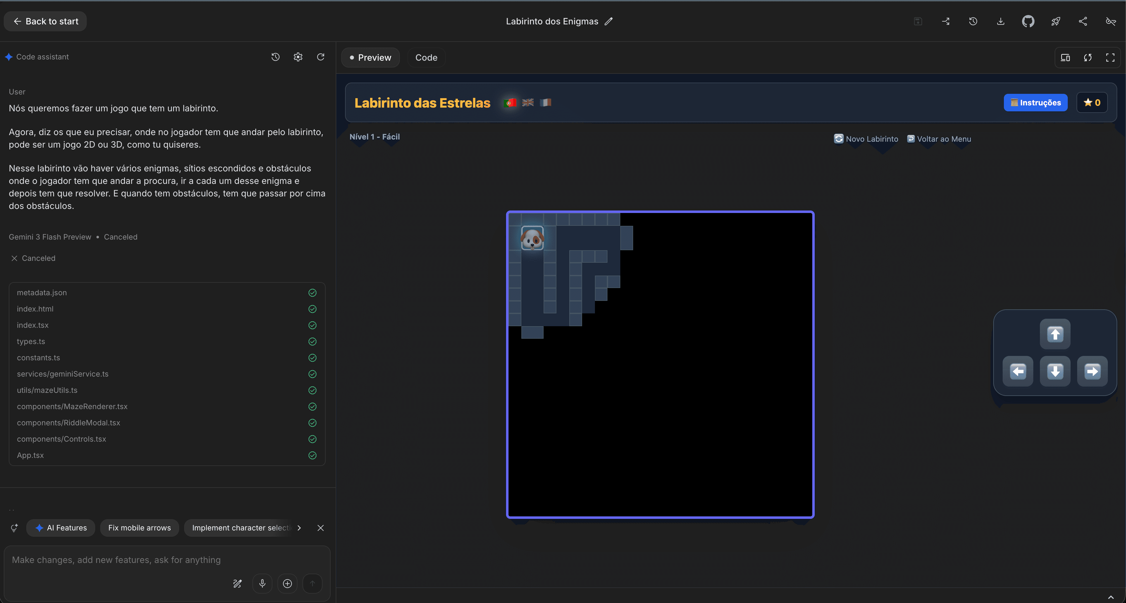
Task: Open the Instruções button
Action: pyautogui.click(x=1036, y=103)
